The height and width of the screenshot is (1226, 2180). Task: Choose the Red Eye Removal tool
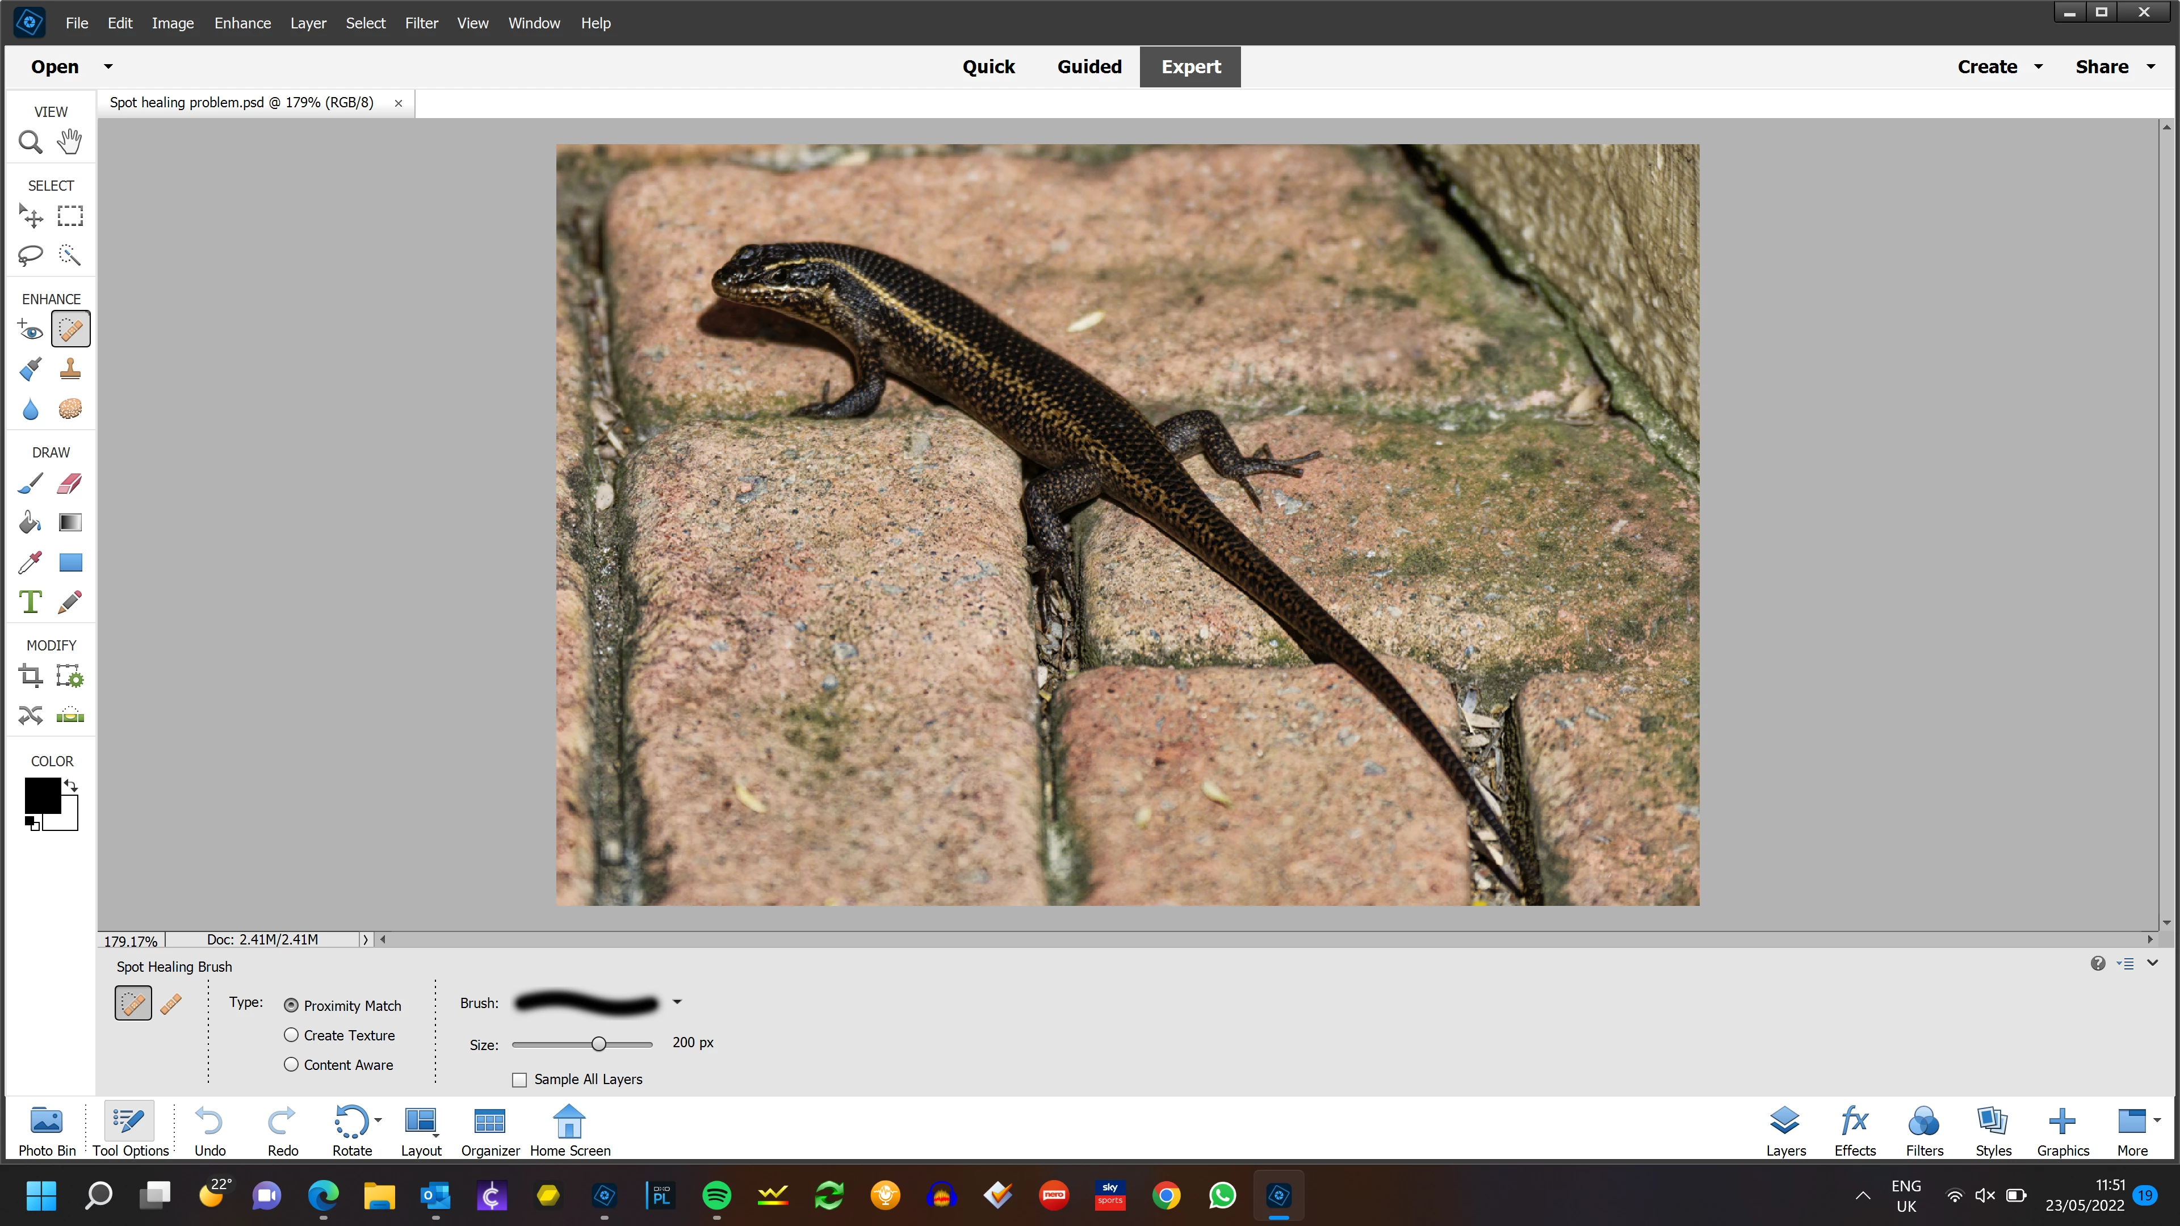pos(31,330)
